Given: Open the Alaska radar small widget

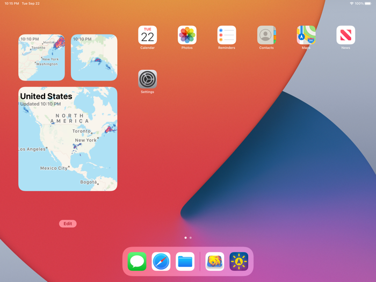Looking at the screenshot, I should point(94,57).
